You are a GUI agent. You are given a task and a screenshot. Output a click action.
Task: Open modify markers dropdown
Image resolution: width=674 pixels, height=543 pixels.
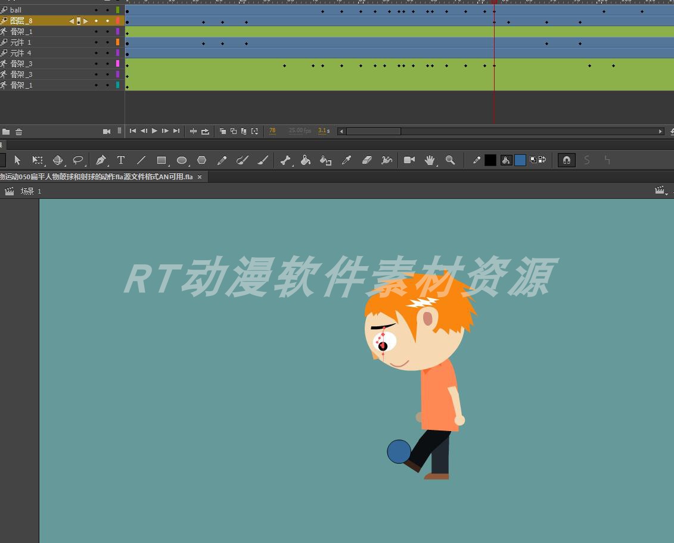click(x=255, y=132)
